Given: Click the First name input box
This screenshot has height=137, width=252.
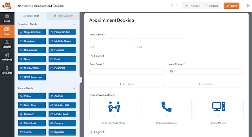Looking at the screenshot, I should tap(112, 42).
